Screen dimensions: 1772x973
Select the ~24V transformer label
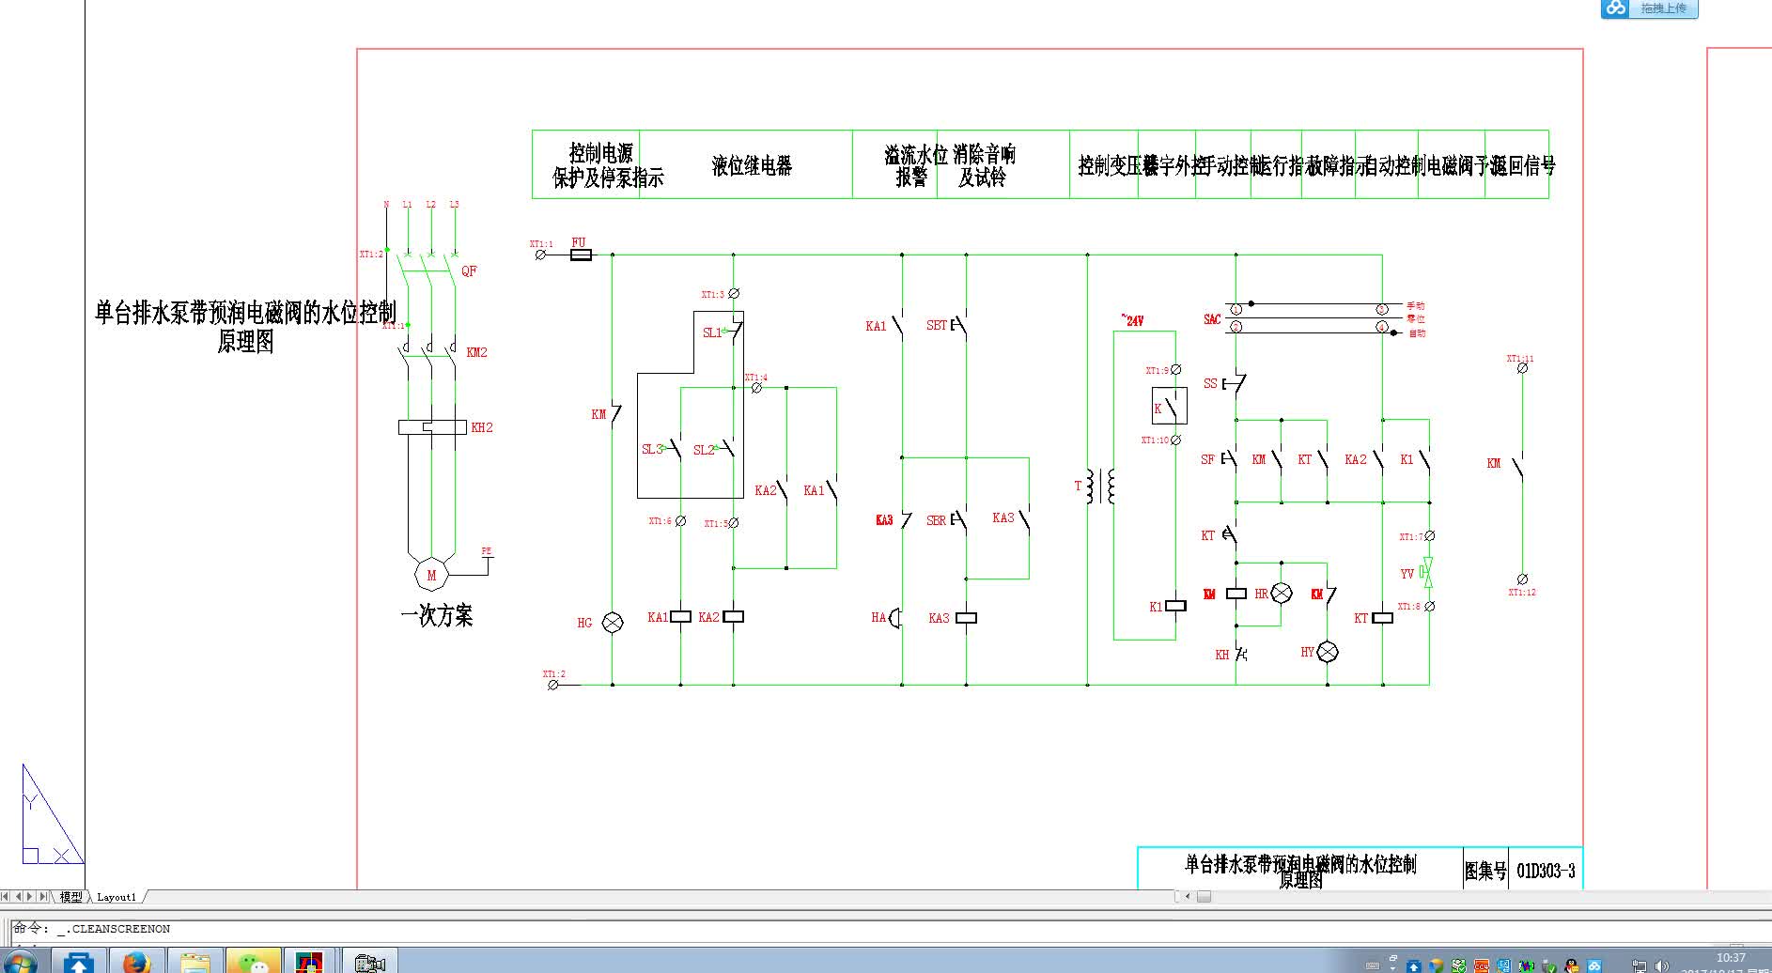1132,320
